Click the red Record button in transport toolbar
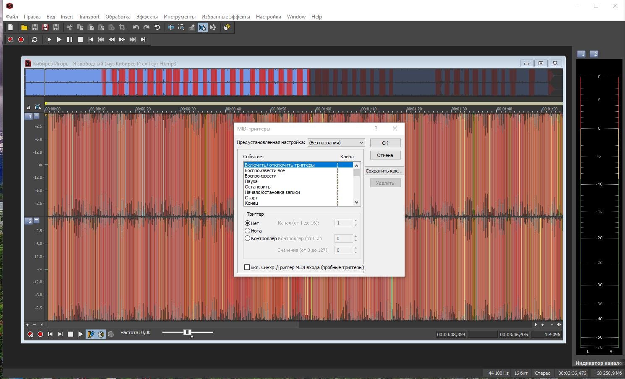The height and width of the screenshot is (379, 625). click(21, 39)
